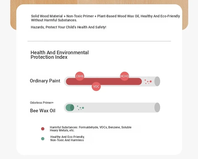Click the Odorless Primer+ text

pyautogui.click(x=42, y=103)
